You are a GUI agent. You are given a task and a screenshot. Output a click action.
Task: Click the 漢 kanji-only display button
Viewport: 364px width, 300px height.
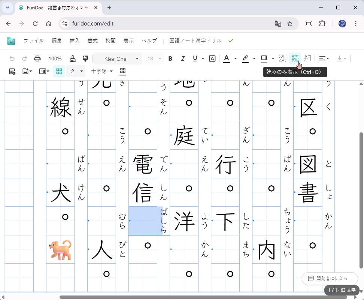click(x=282, y=58)
